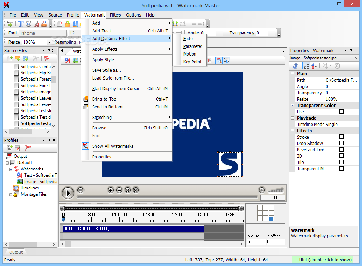Click blue up-arrow icon in Properties toolbar
This screenshot has width=362, height=266.
(295, 66)
